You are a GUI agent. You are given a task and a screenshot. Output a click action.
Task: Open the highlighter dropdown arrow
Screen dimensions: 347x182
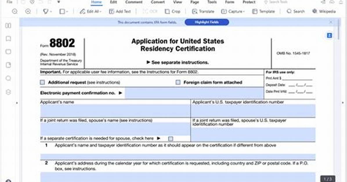pos(51,12)
